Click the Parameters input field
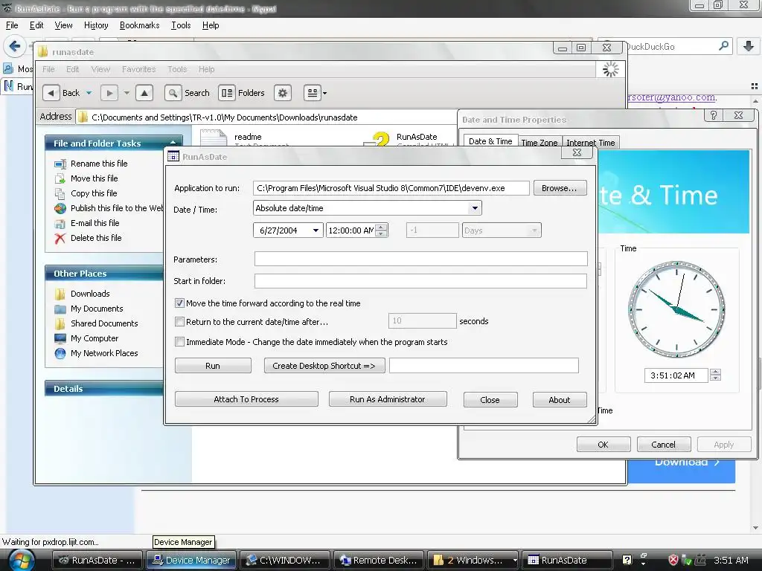 coord(421,259)
